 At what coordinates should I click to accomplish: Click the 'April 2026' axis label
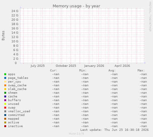pyautogui.click(x=122, y=66)
